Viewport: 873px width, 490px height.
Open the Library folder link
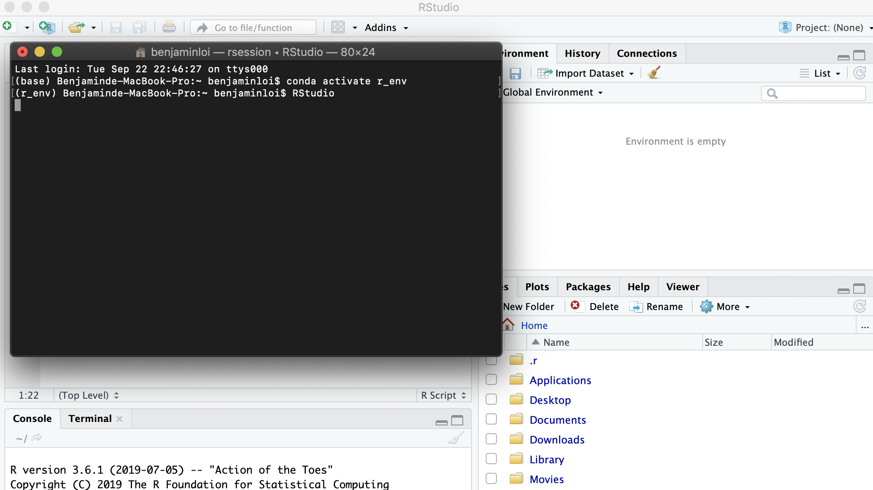[546, 459]
